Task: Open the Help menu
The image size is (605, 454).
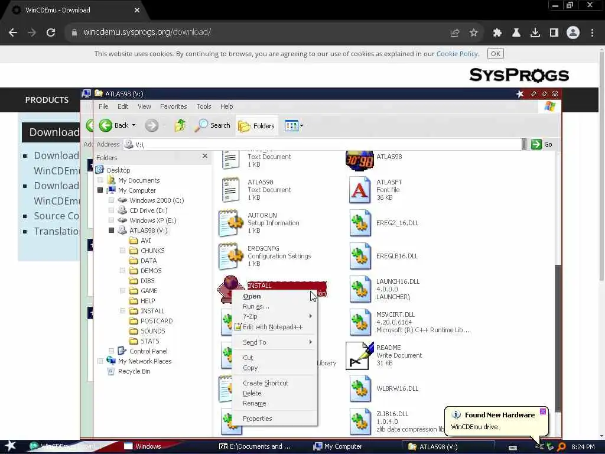Action: pyautogui.click(x=226, y=106)
